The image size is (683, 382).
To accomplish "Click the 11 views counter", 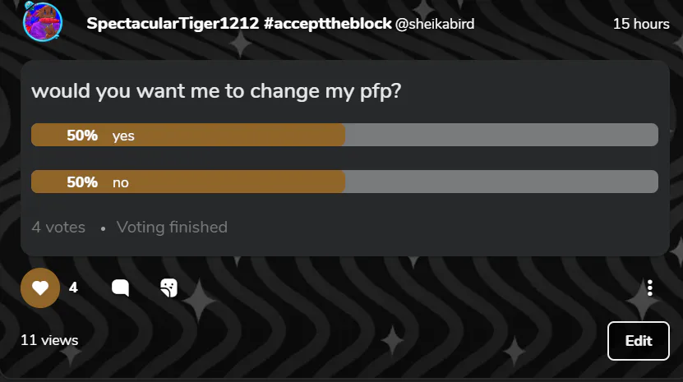I will 49,340.
